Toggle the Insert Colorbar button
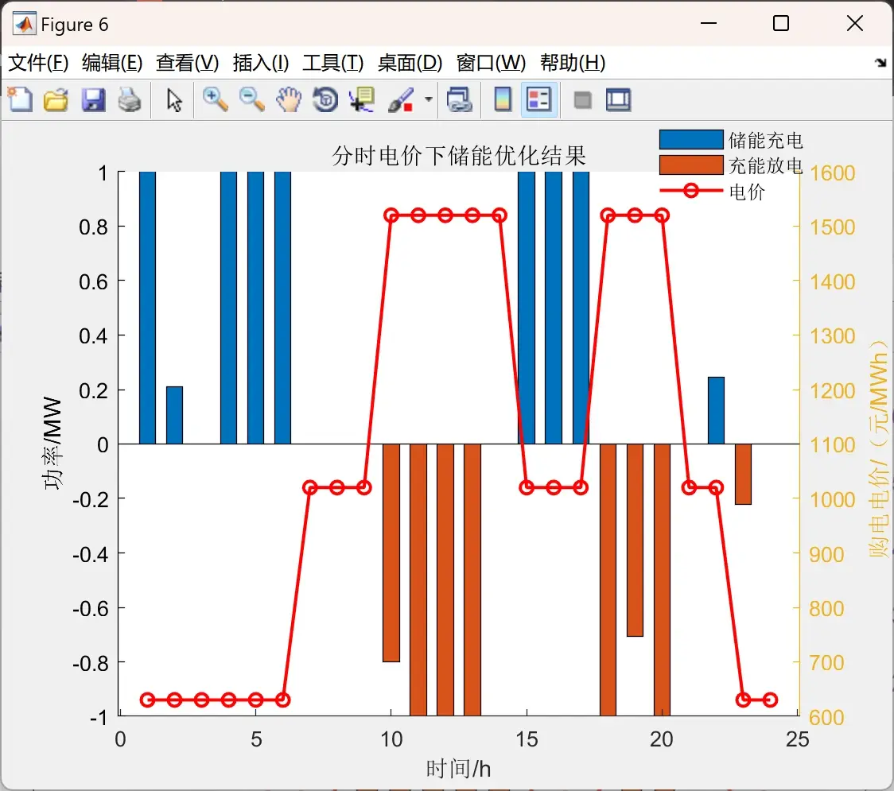Image resolution: width=894 pixels, height=791 pixels. coord(503,99)
